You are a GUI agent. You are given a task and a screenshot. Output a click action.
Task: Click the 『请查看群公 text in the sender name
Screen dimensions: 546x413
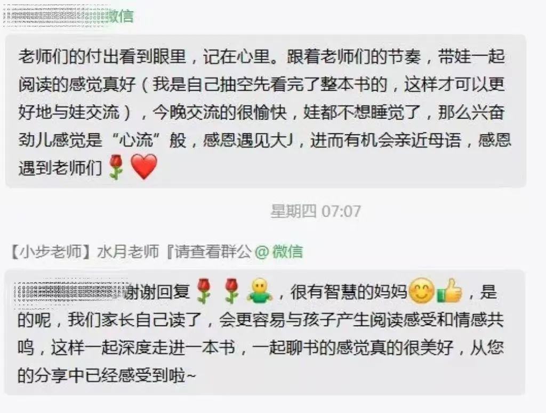[x=208, y=252]
